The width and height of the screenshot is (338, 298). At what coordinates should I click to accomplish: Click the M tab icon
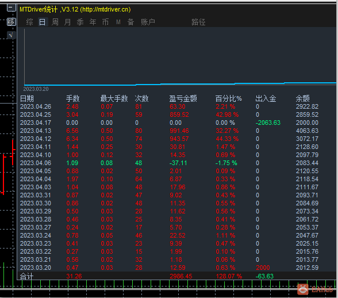click(x=118, y=22)
